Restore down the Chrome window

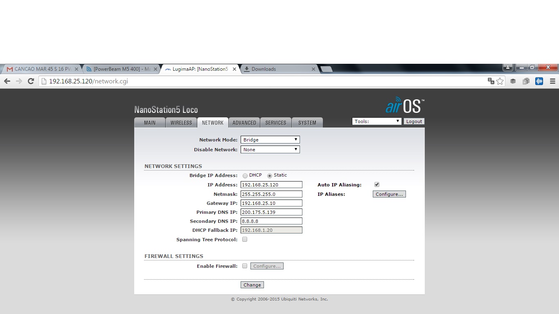(x=532, y=67)
